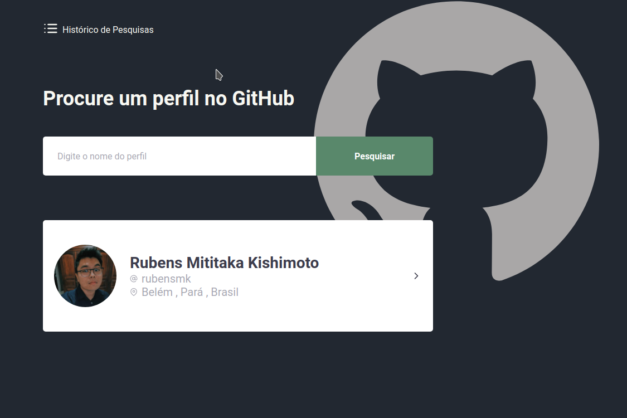
Task: Click the location pin icon on the card
Action: pyautogui.click(x=133, y=291)
